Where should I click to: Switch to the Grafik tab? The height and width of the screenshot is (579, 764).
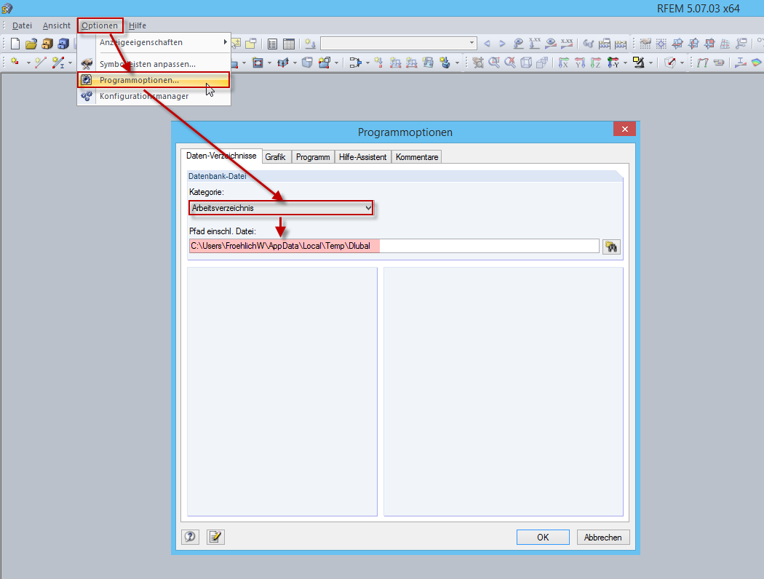275,157
